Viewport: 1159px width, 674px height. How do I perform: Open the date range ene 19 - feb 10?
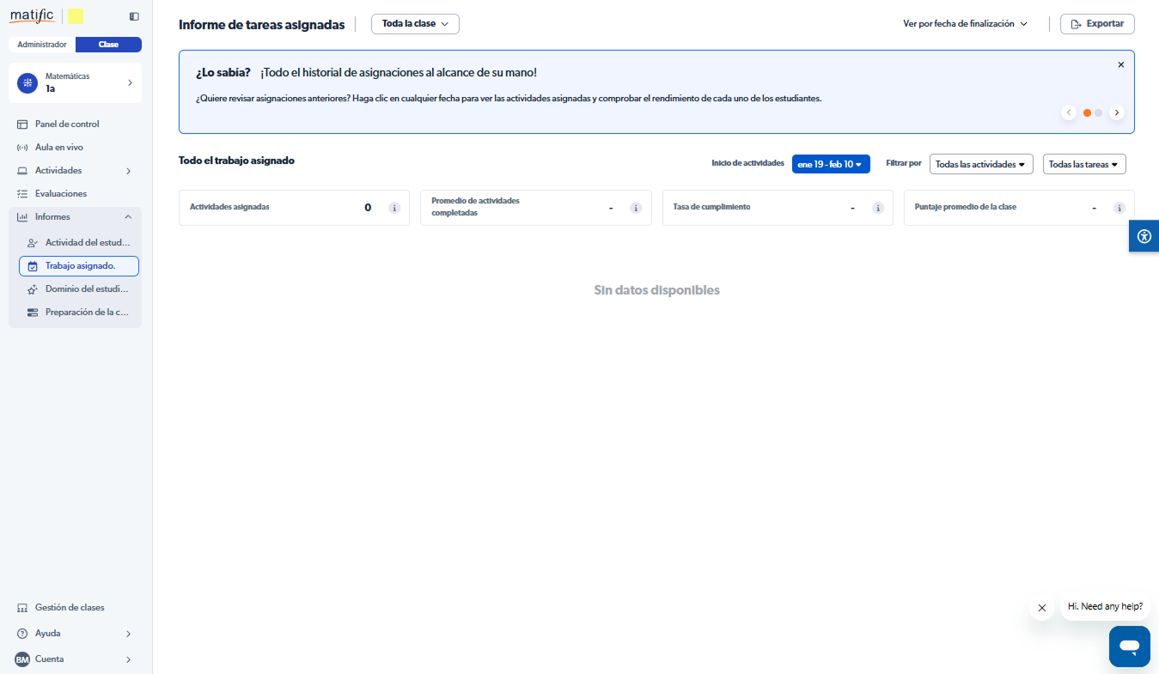tap(830, 164)
